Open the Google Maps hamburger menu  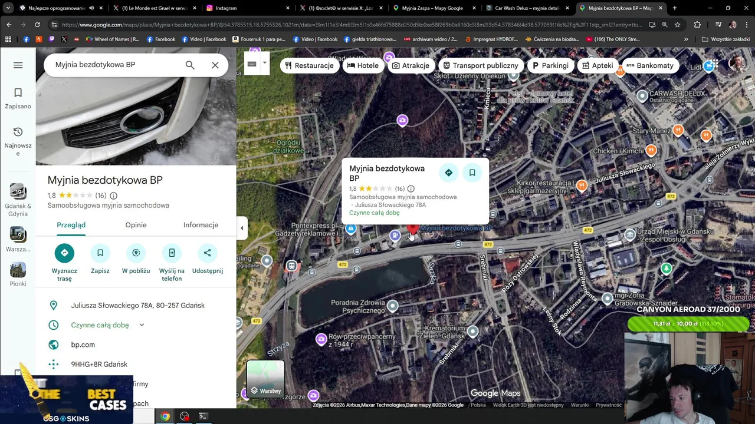point(18,65)
